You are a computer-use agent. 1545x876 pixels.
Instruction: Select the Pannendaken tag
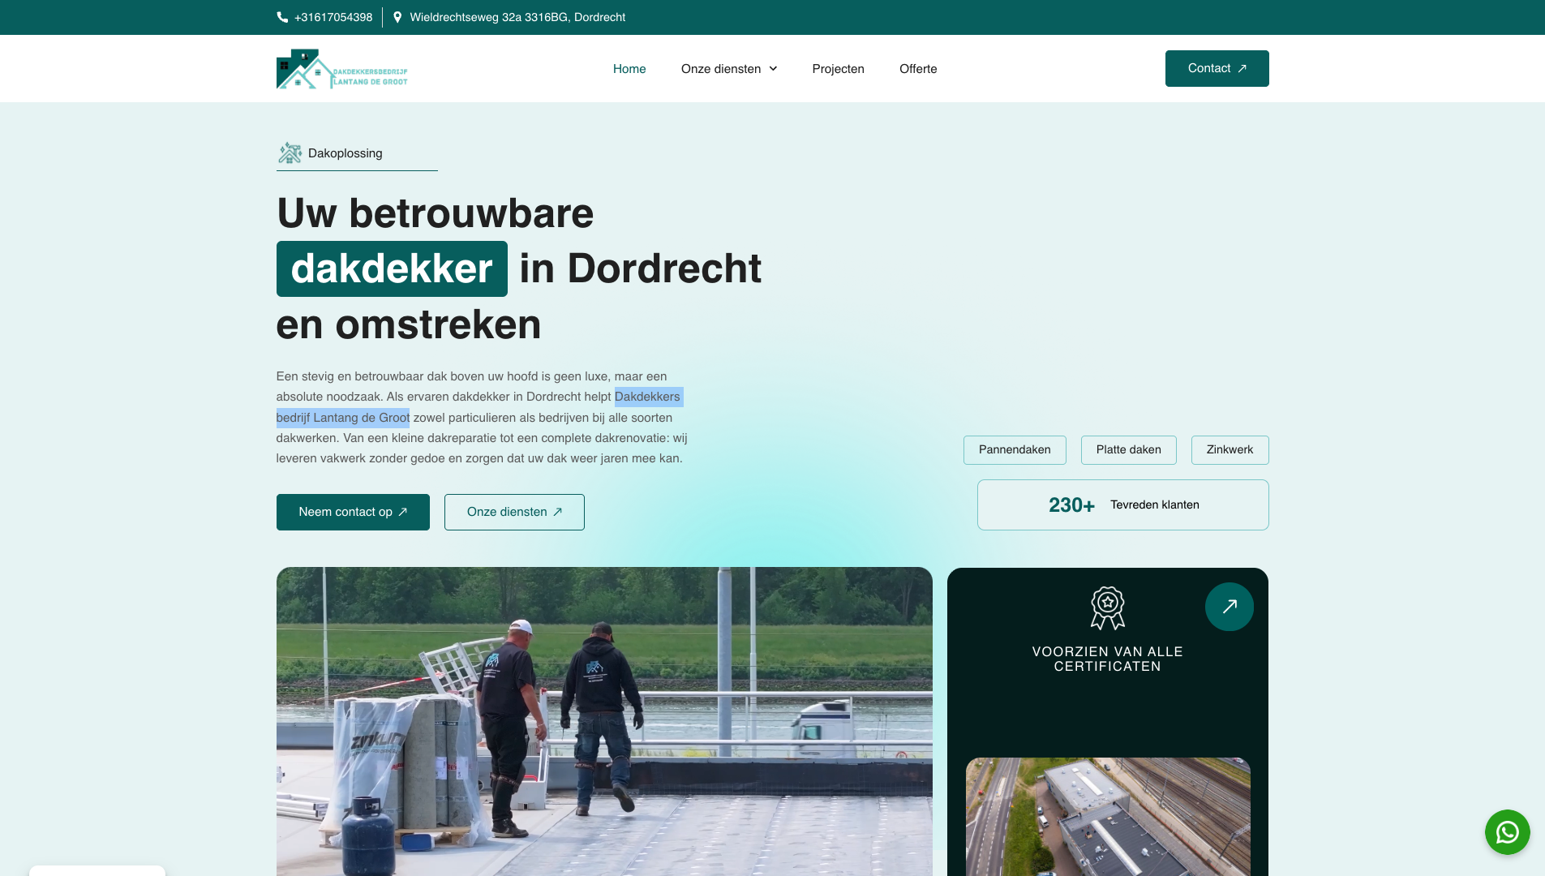tap(1015, 450)
